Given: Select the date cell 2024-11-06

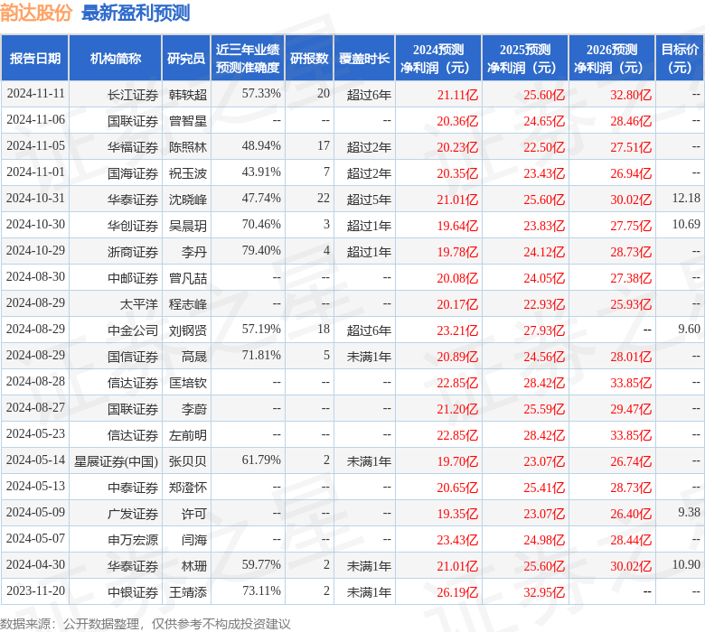Looking at the screenshot, I should 36,120.
